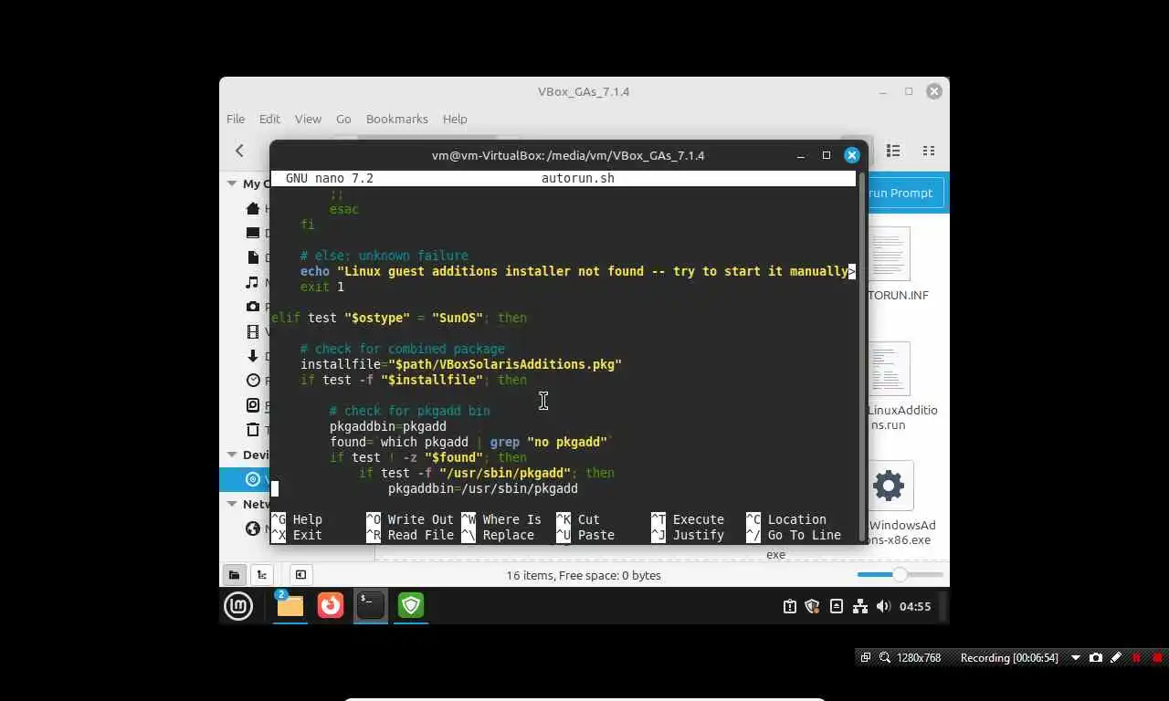1169x701 pixels.
Task: Select the Downloads arrow icon in sidebar
Action: coord(253,356)
